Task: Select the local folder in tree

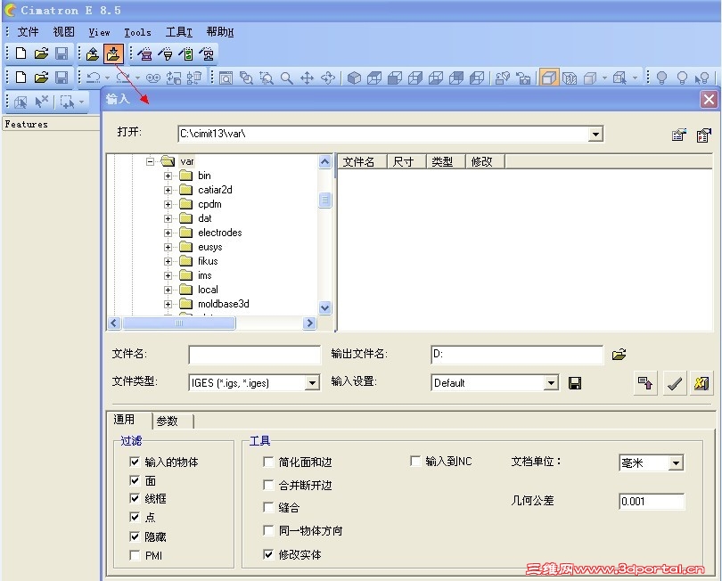Action: (x=208, y=290)
